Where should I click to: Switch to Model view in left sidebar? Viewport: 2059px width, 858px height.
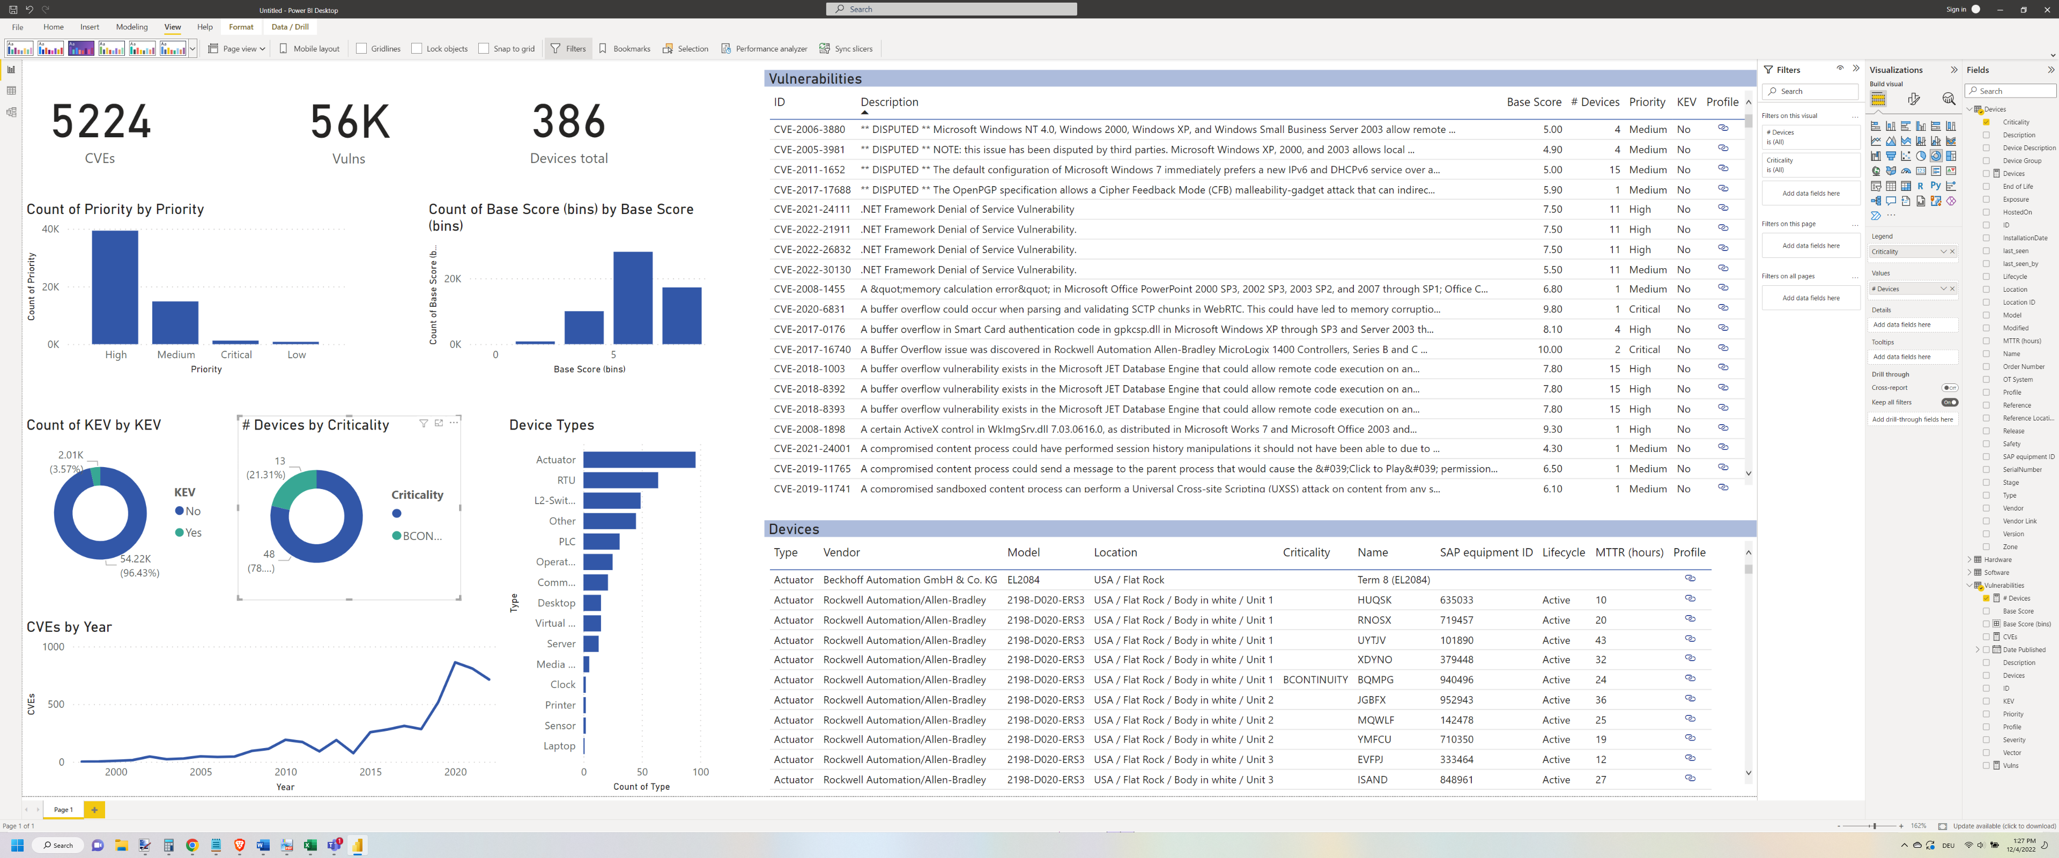[x=11, y=112]
